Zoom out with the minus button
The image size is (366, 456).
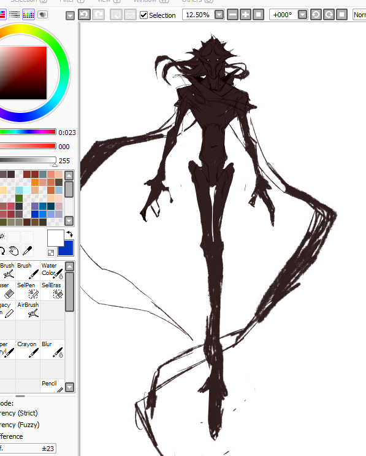(x=232, y=15)
